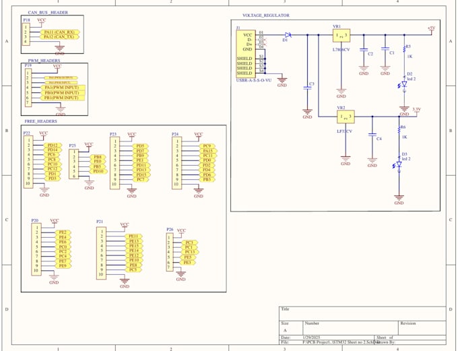This screenshot has height=351, width=458.
Task: Click the PA12 (CAN_TX) net port
Action: pyautogui.click(x=59, y=37)
